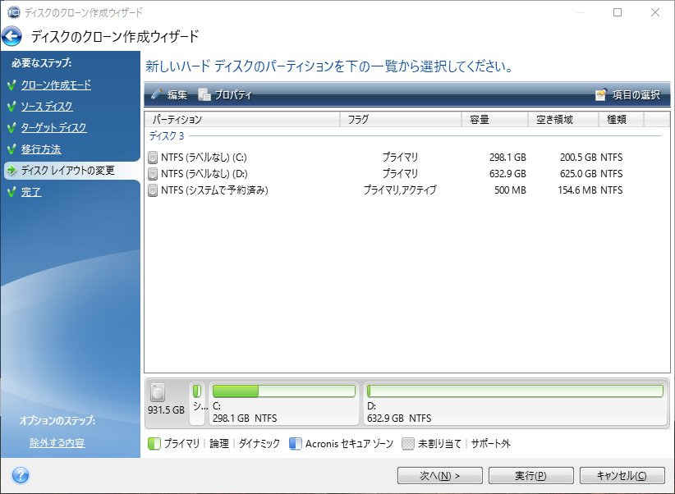Click the disk icon for システムで予約済み row
Image resolution: width=675 pixels, height=494 pixels.
click(153, 190)
